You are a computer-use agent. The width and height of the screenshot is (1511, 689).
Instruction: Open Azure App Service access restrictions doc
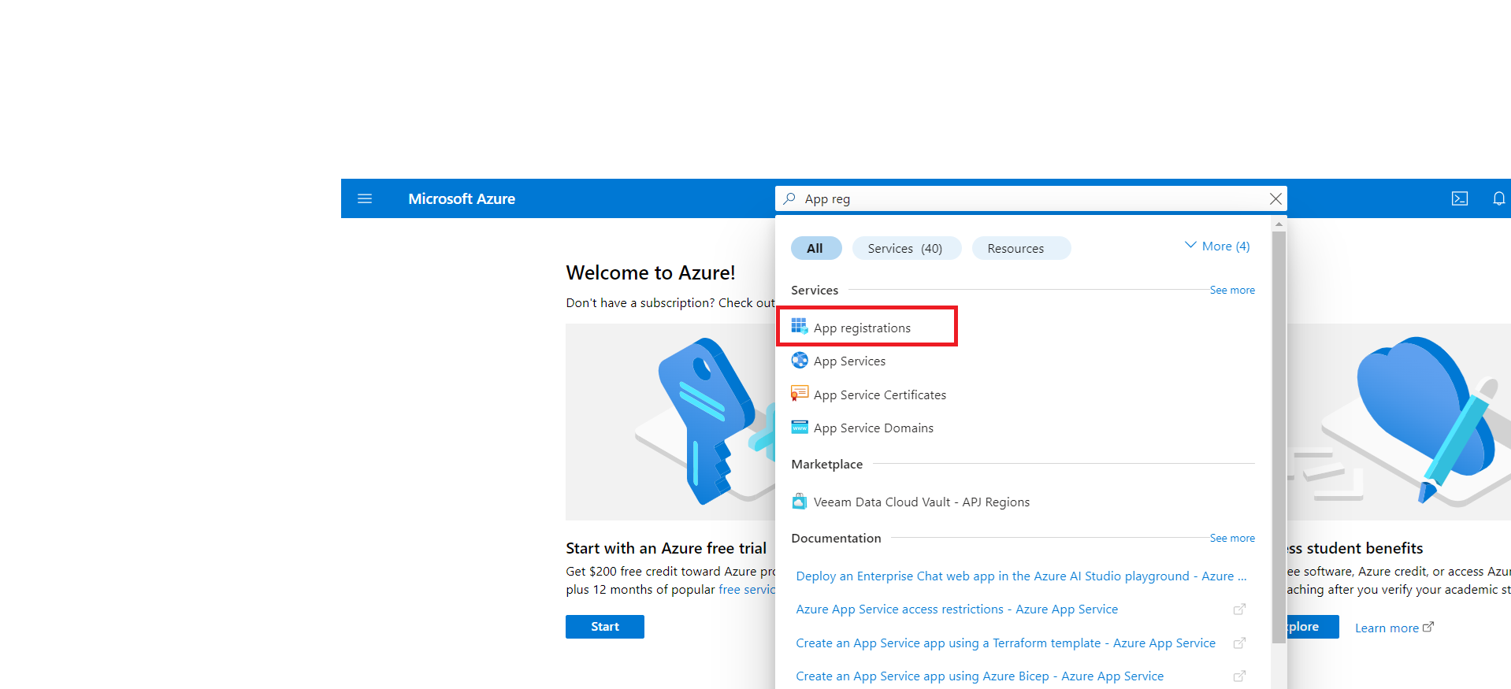tap(957, 609)
